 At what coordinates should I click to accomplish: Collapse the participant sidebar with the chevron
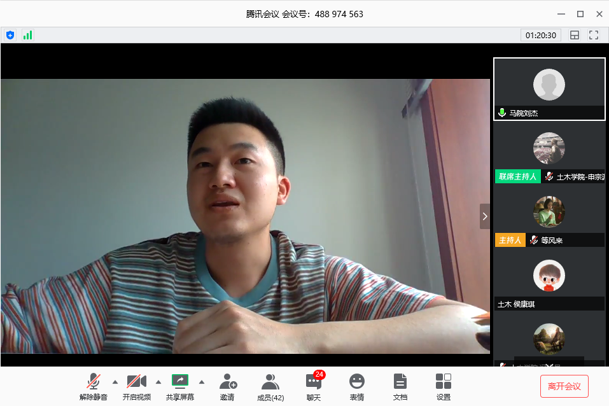485,216
